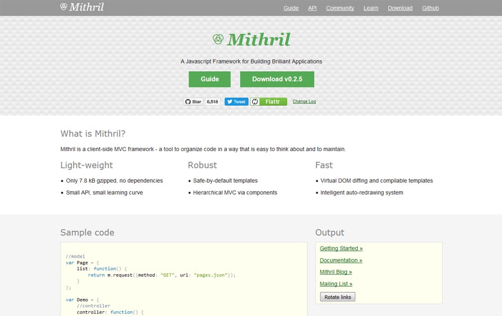Image resolution: width=502 pixels, height=316 pixels.
Task: Click the 'Sample code' heading
Action: (x=87, y=232)
